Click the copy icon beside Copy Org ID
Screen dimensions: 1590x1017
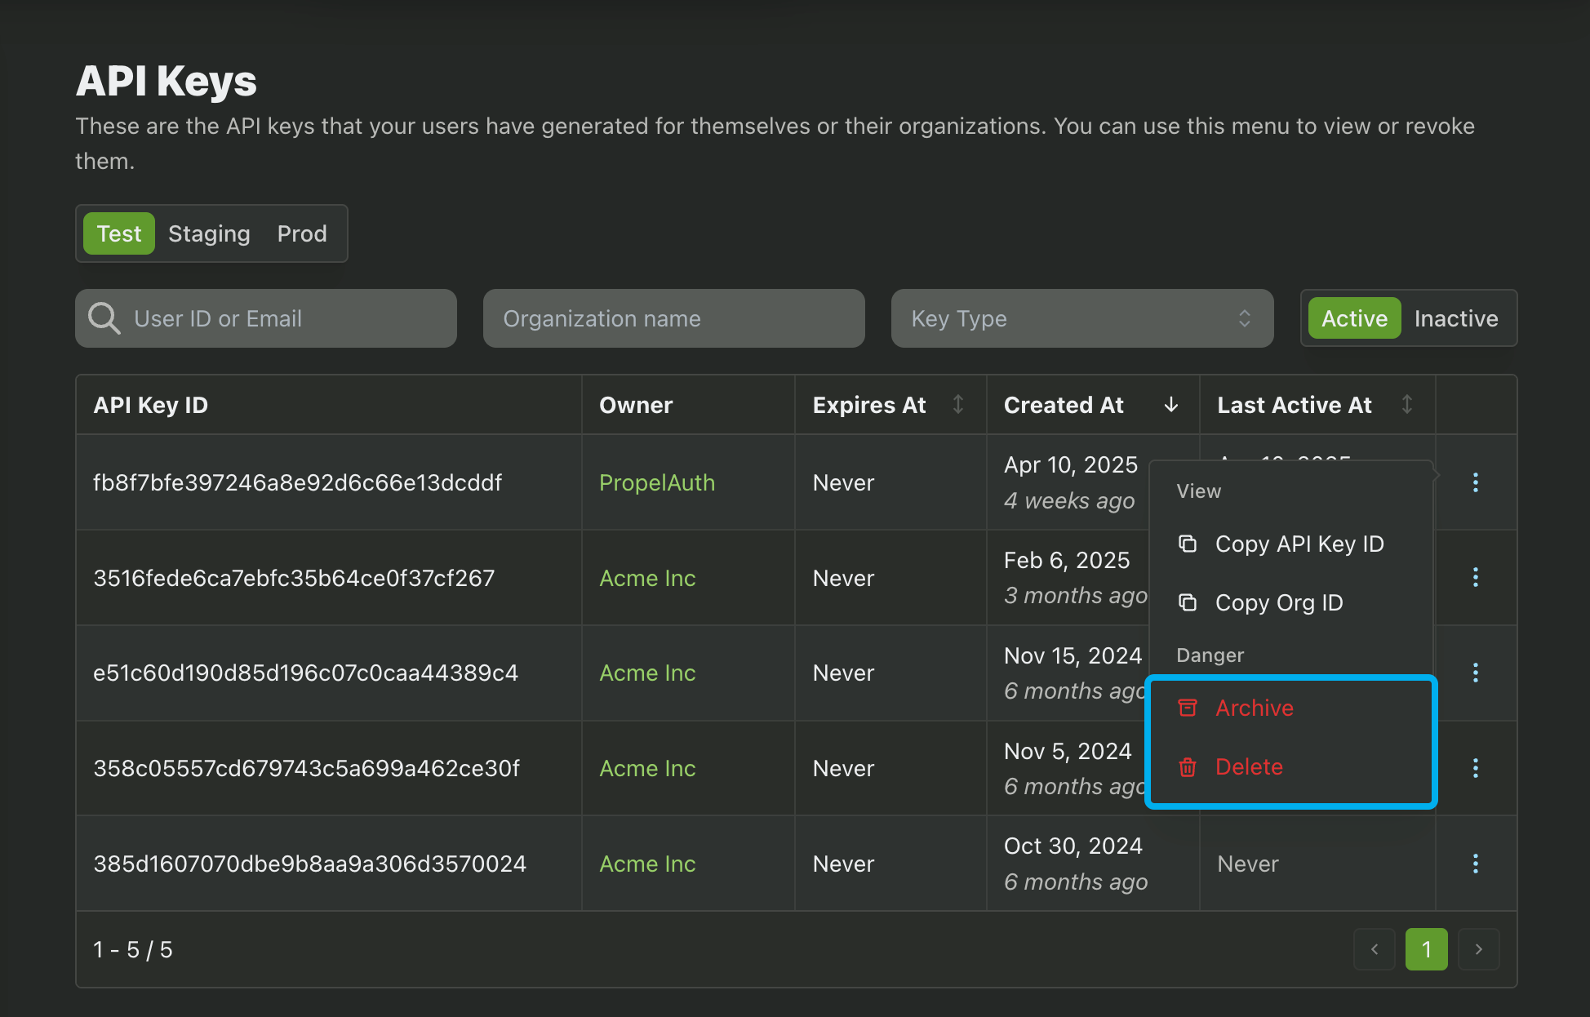(1188, 602)
